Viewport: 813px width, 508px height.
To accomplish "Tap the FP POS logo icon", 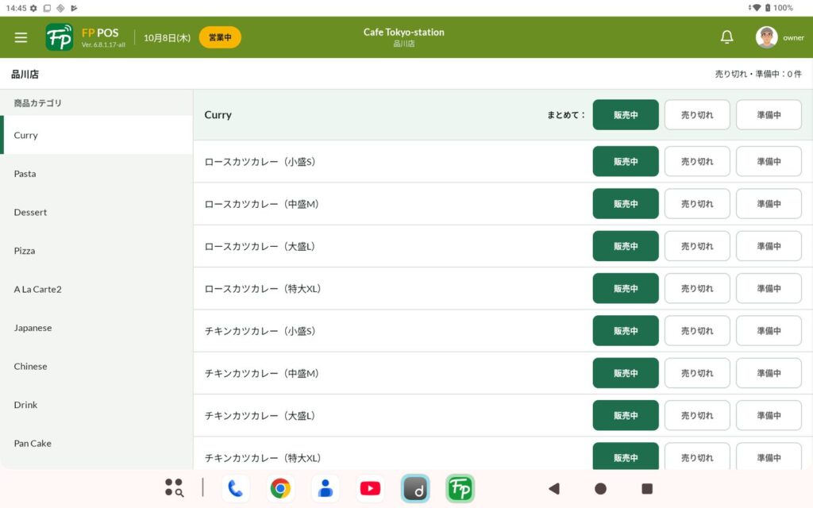I will point(59,37).
